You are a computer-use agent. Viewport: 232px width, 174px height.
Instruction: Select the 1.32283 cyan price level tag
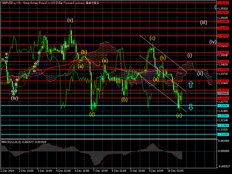[223, 116]
